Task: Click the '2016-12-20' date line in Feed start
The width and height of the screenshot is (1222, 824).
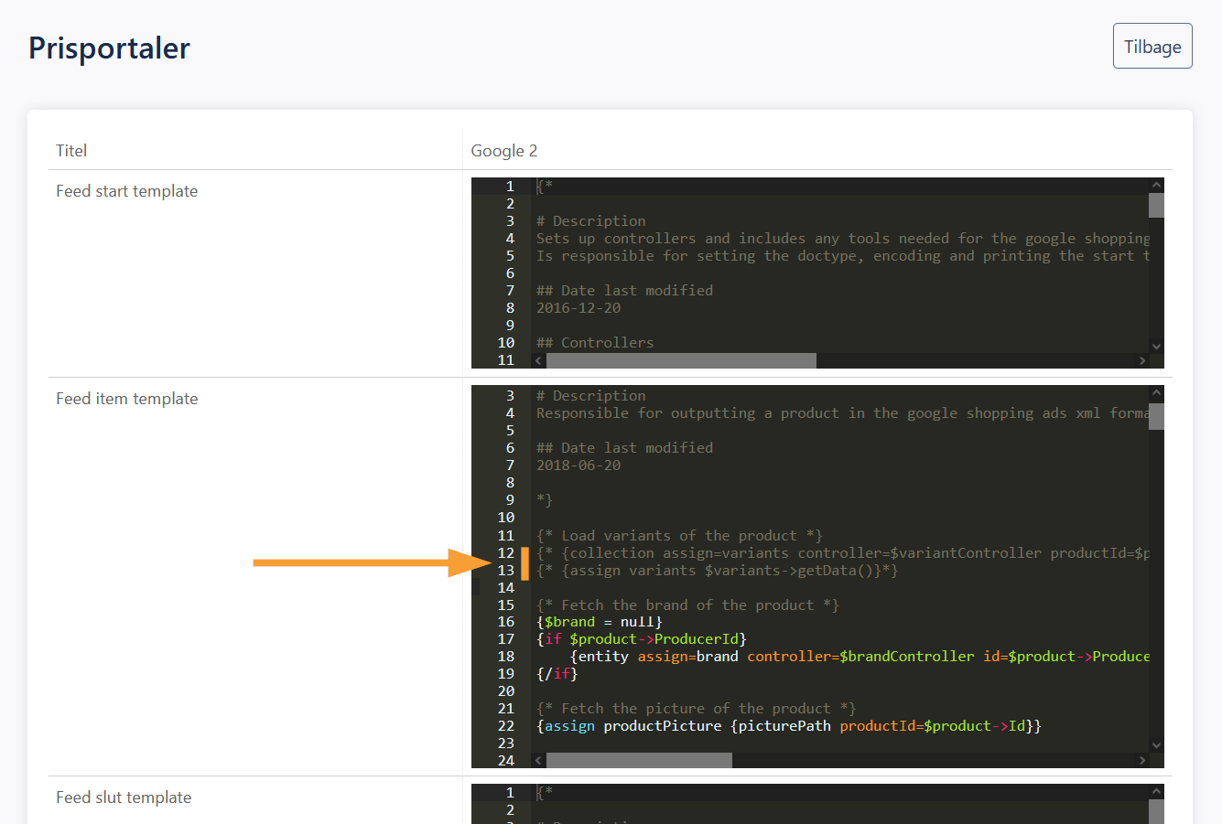Action: 579,308
